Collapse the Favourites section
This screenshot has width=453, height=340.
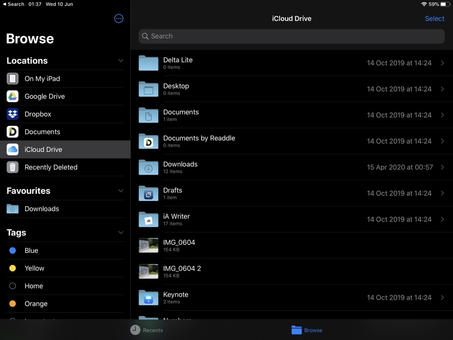tap(121, 191)
